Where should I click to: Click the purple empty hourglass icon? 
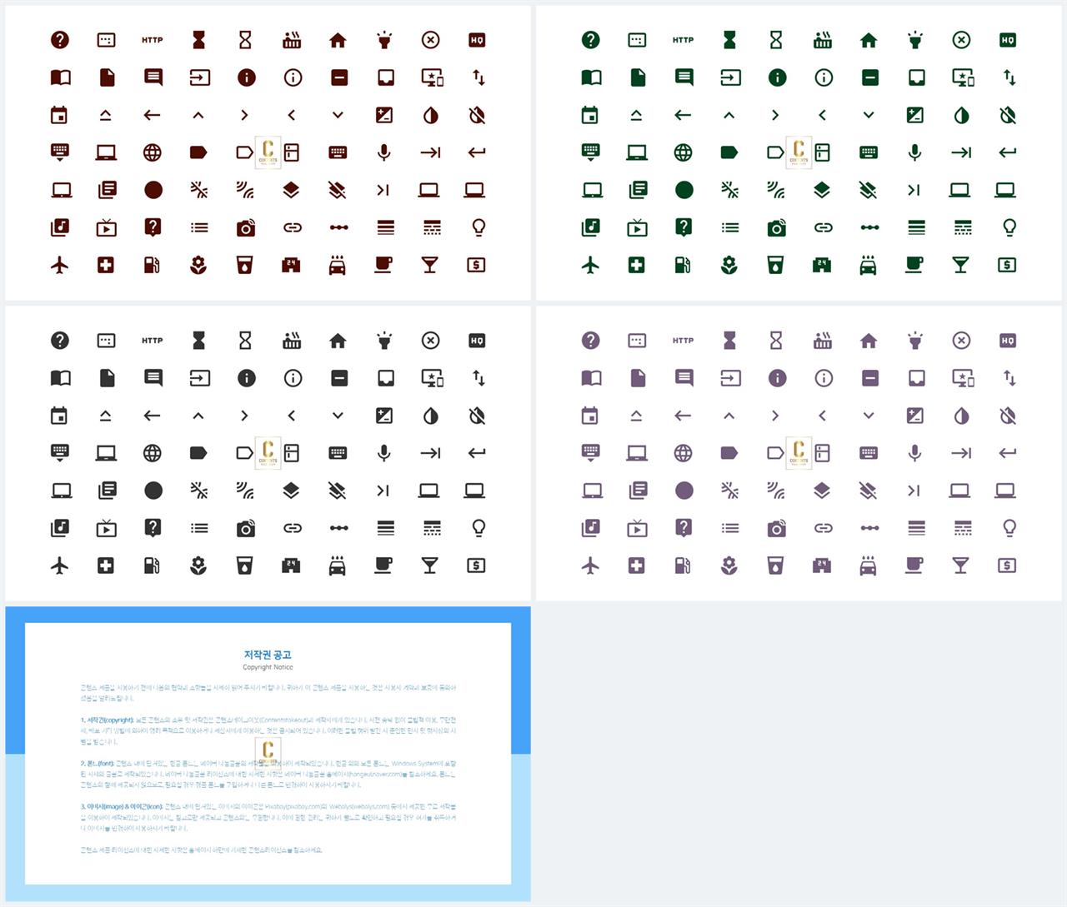coord(776,341)
